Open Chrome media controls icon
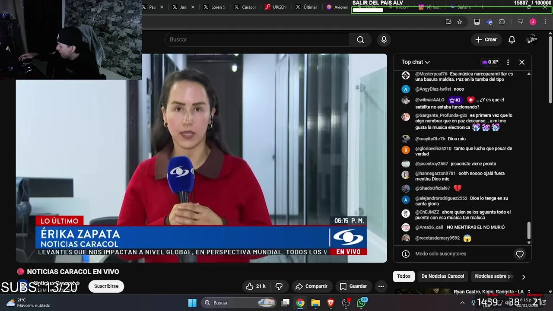Screen dimensions: 553x311 click(x=520, y=22)
